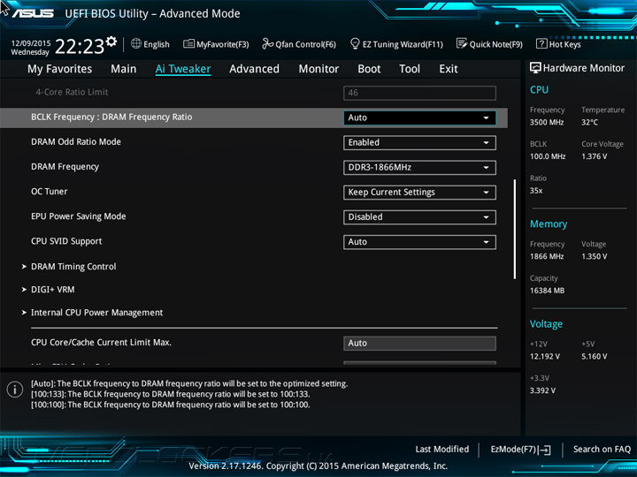Click the English language button
Image resolution: width=637 pixels, height=477 pixels.
coord(157,44)
